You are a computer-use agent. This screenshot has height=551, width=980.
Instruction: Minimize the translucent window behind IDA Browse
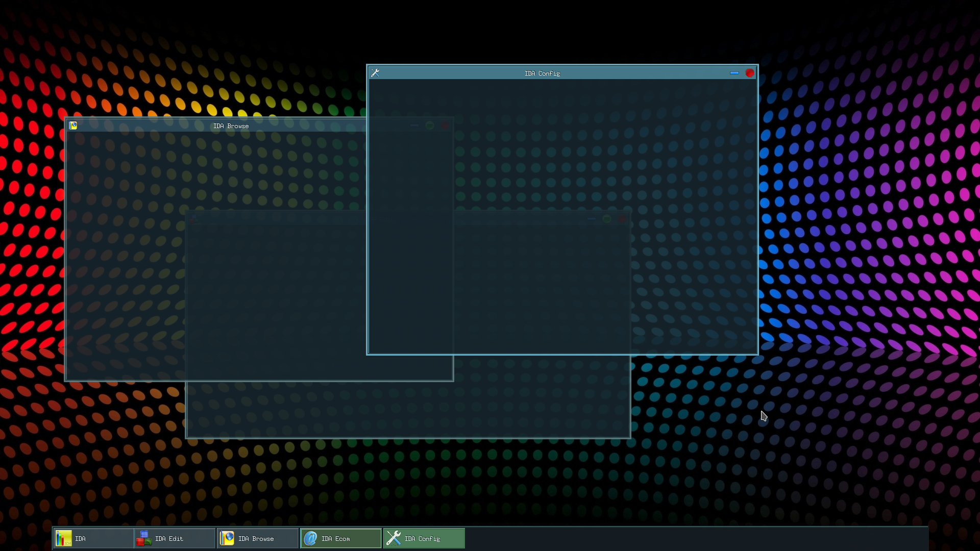pyautogui.click(x=414, y=126)
